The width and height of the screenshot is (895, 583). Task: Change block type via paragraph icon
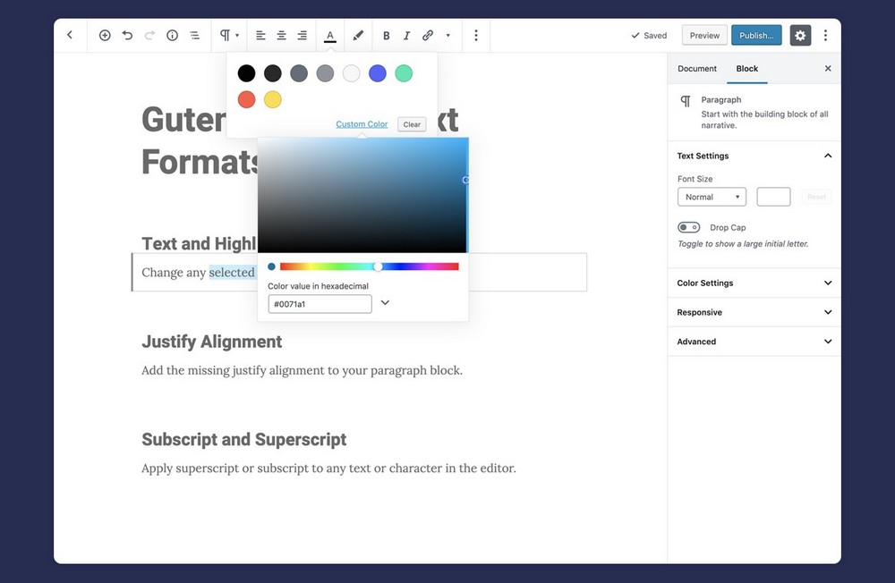tap(229, 36)
